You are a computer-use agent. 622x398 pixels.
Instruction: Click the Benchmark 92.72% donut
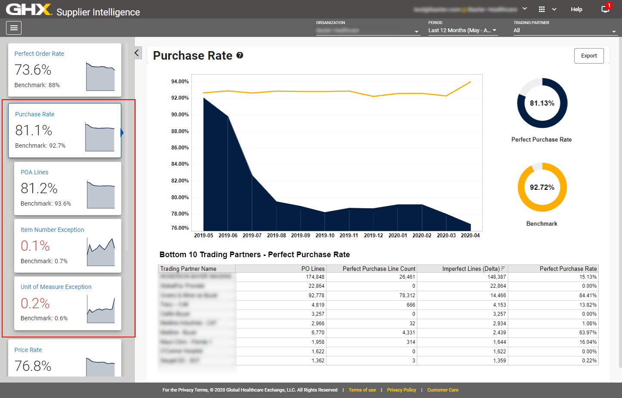pyautogui.click(x=542, y=187)
